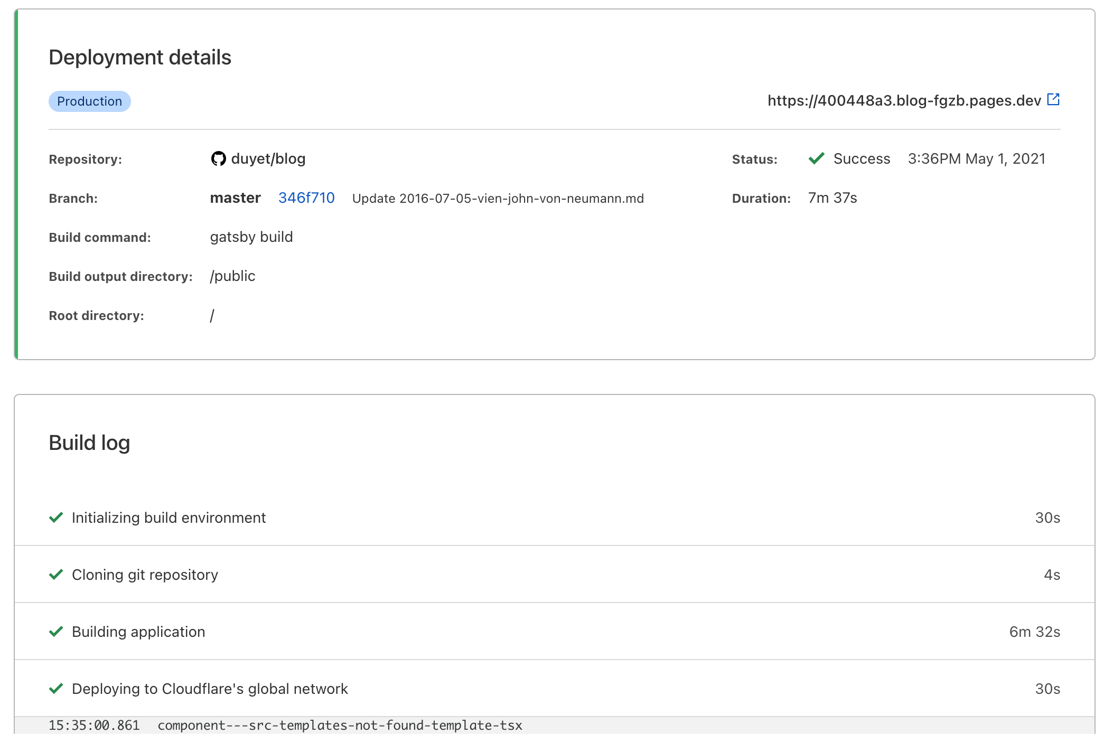
Task: Click the checkmark beside Deploying to Cloudflare
Action: click(x=56, y=689)
